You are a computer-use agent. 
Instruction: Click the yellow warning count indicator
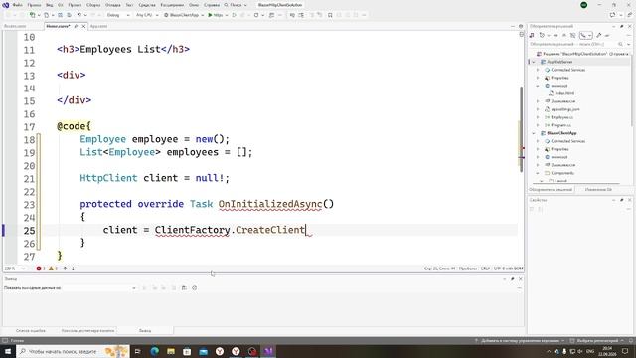point(53,268)
